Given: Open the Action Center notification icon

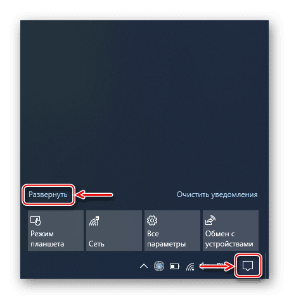Looking at the screenshot, I should pyautogui.click(x=248, y=266).
